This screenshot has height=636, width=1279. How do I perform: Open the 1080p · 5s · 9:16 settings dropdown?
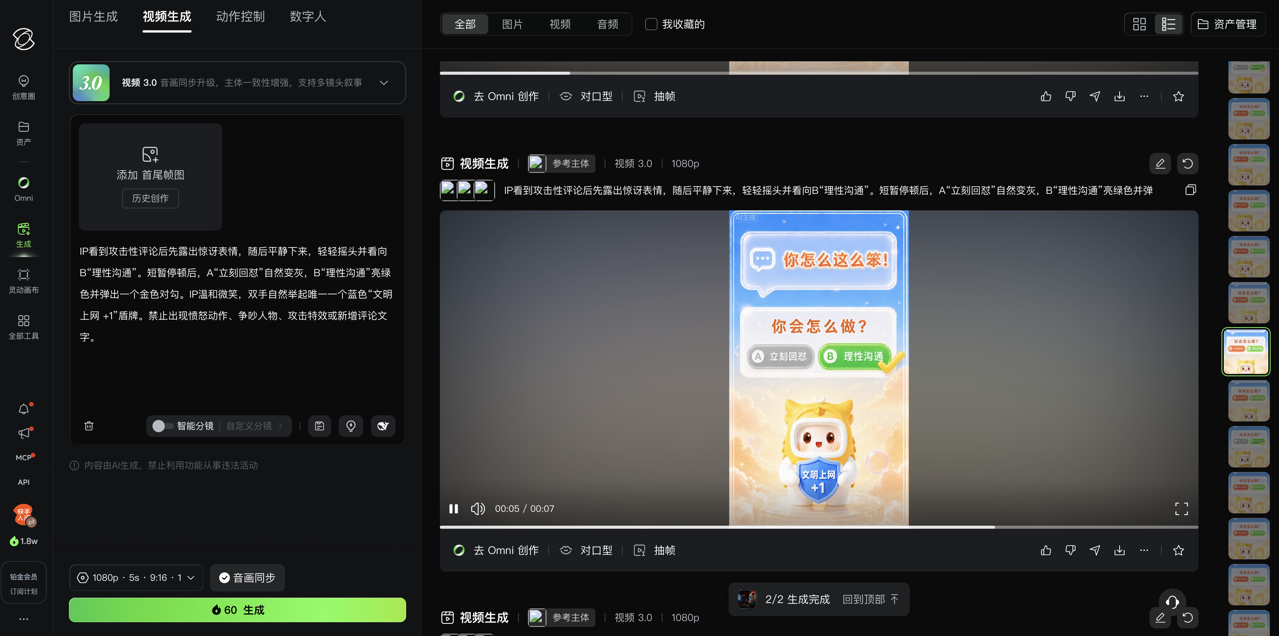136,578
